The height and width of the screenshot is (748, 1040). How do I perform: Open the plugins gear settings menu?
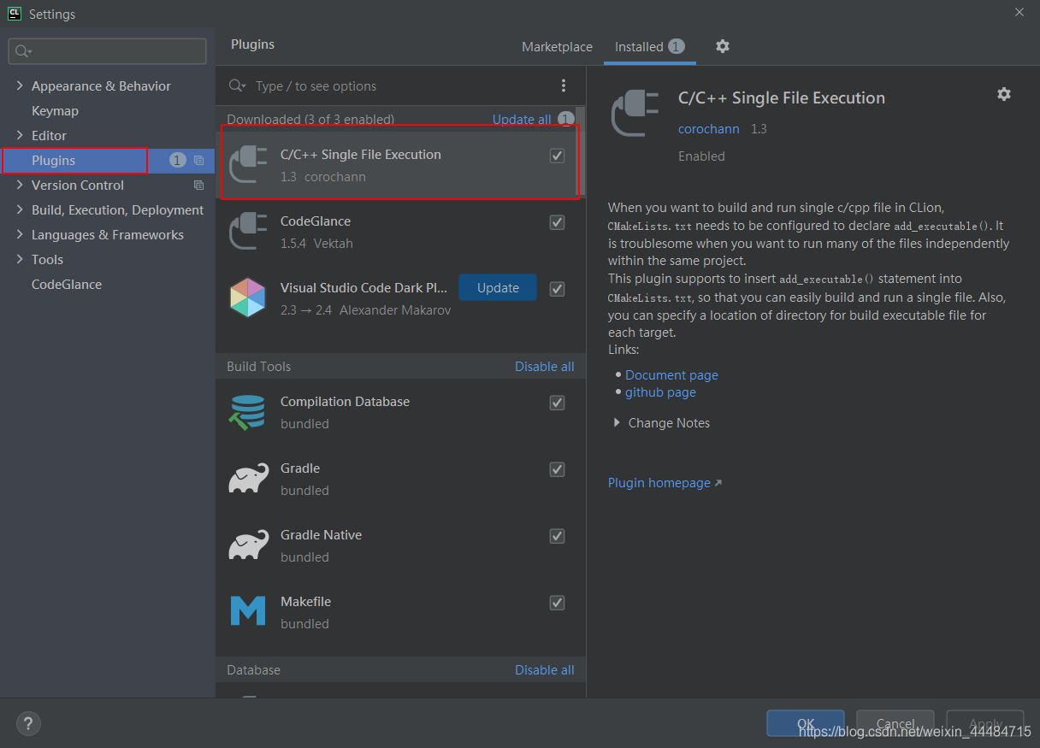tap(723, 46)
